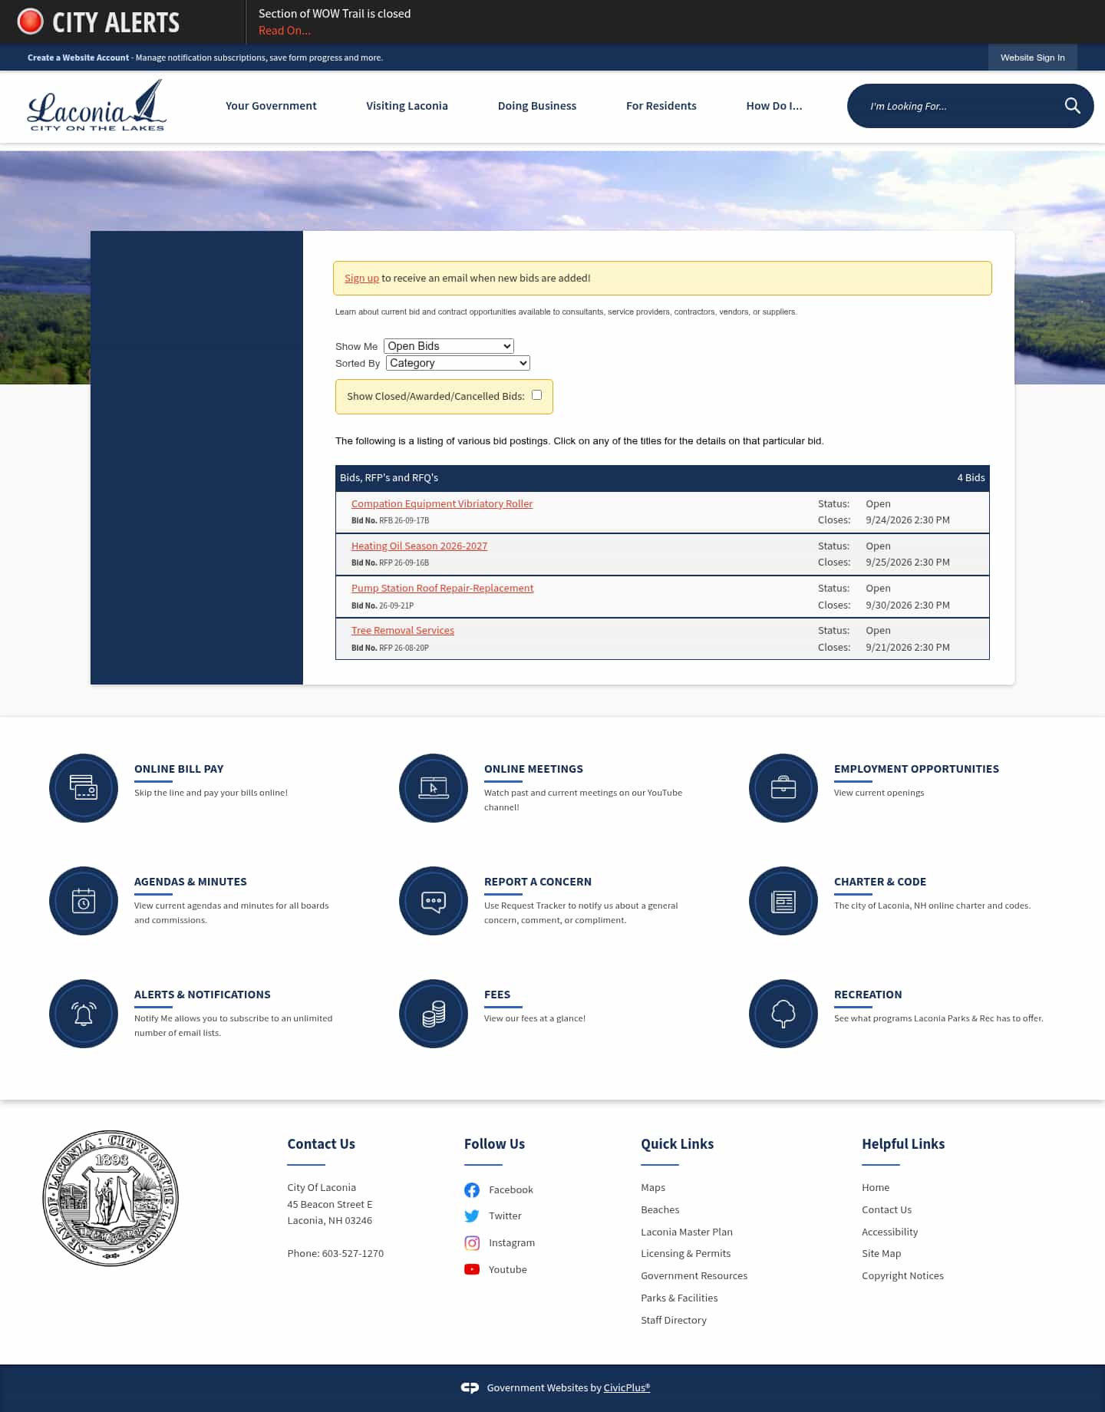Open the Sorted By Category dropdown
1105x1412 pixels.
coord(458,363)
